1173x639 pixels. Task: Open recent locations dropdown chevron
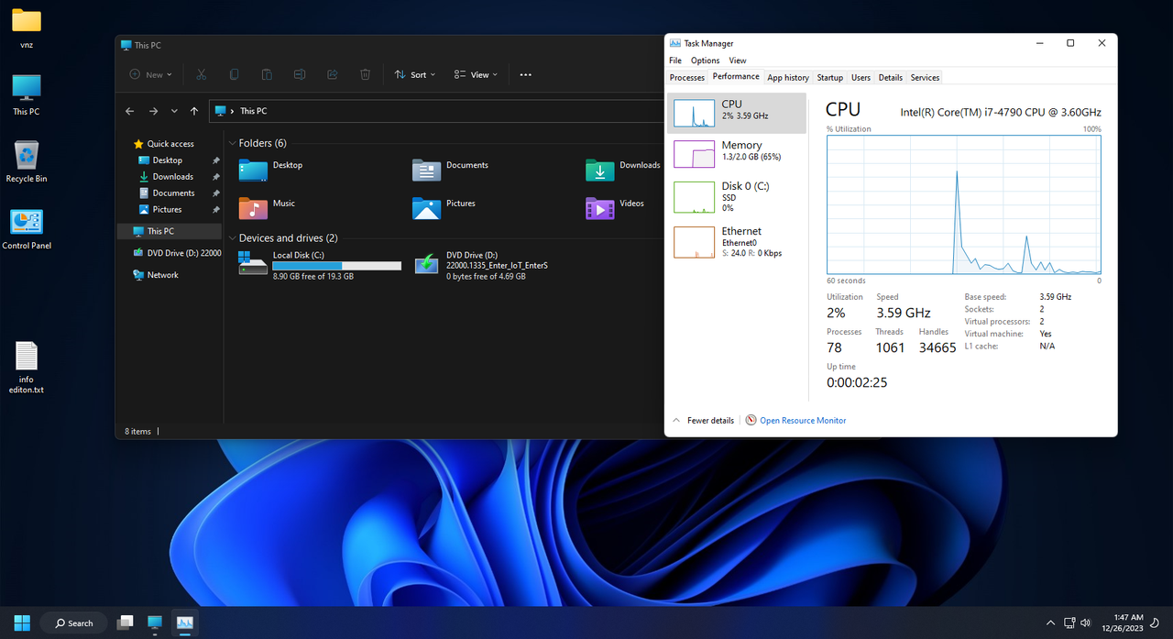click(x=174, y=111)
